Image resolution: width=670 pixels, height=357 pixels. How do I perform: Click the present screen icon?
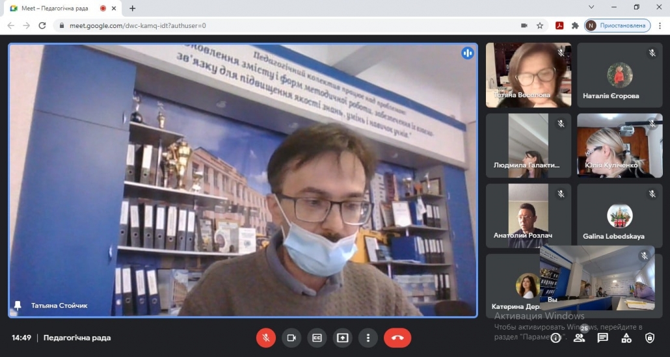343,337
